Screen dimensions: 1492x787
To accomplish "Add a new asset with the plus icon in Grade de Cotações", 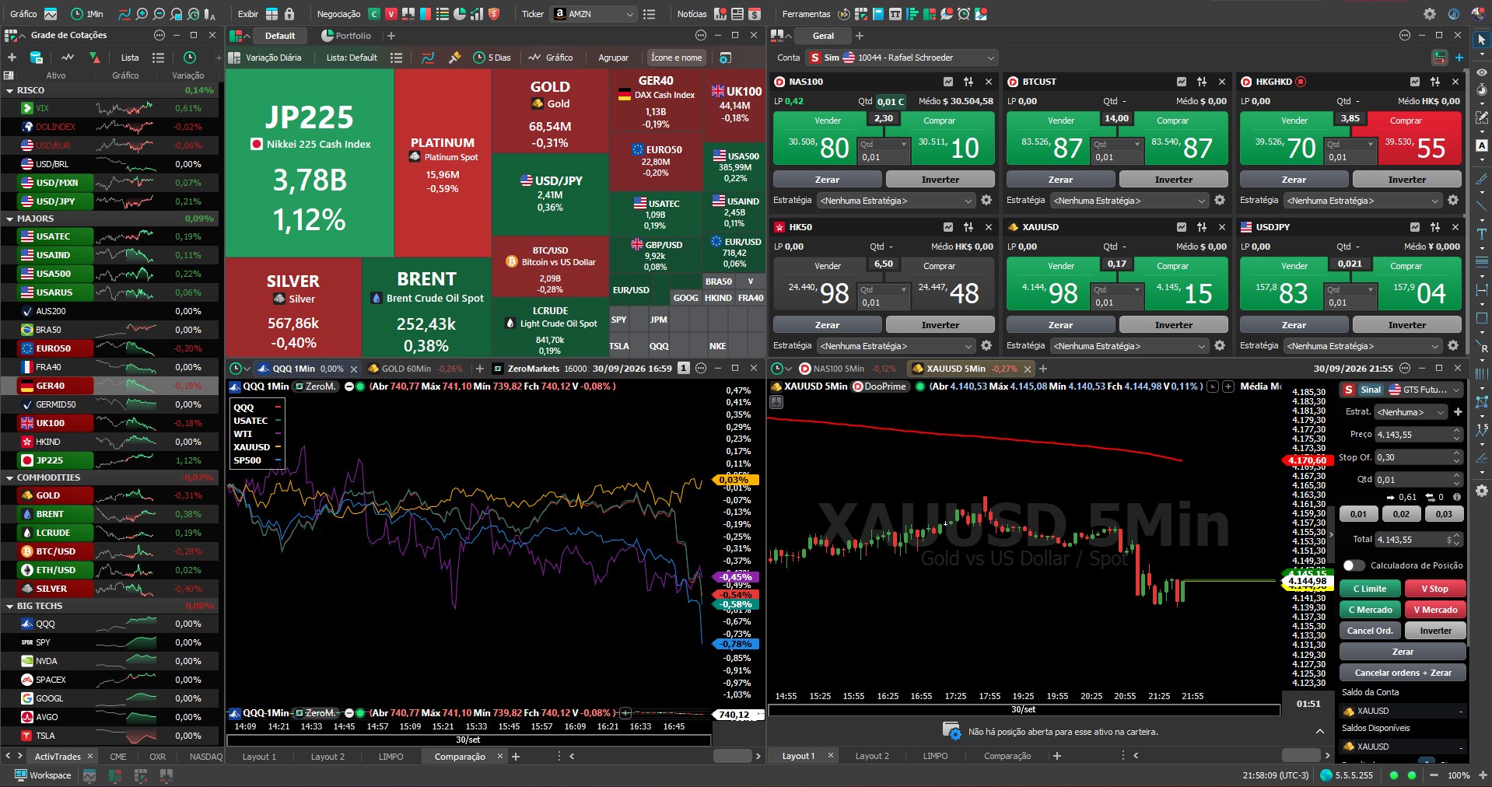I will click(12, 58).
